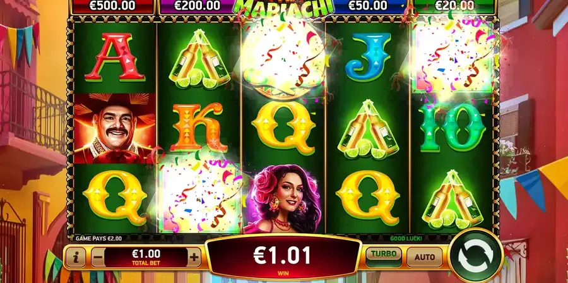The height and width of the screenshot is (283, 568).
Task: Click the green 10 symbol
Action: point(453,127)
